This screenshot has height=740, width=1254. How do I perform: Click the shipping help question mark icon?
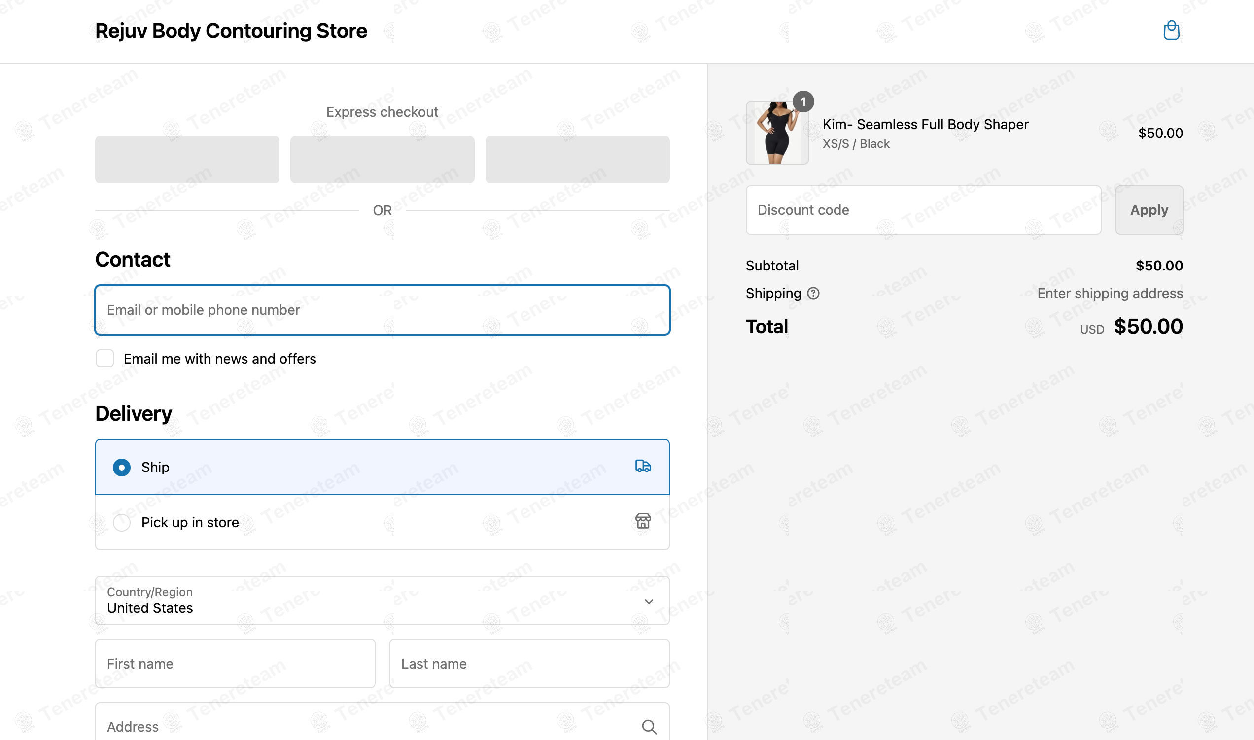[813, 293]
